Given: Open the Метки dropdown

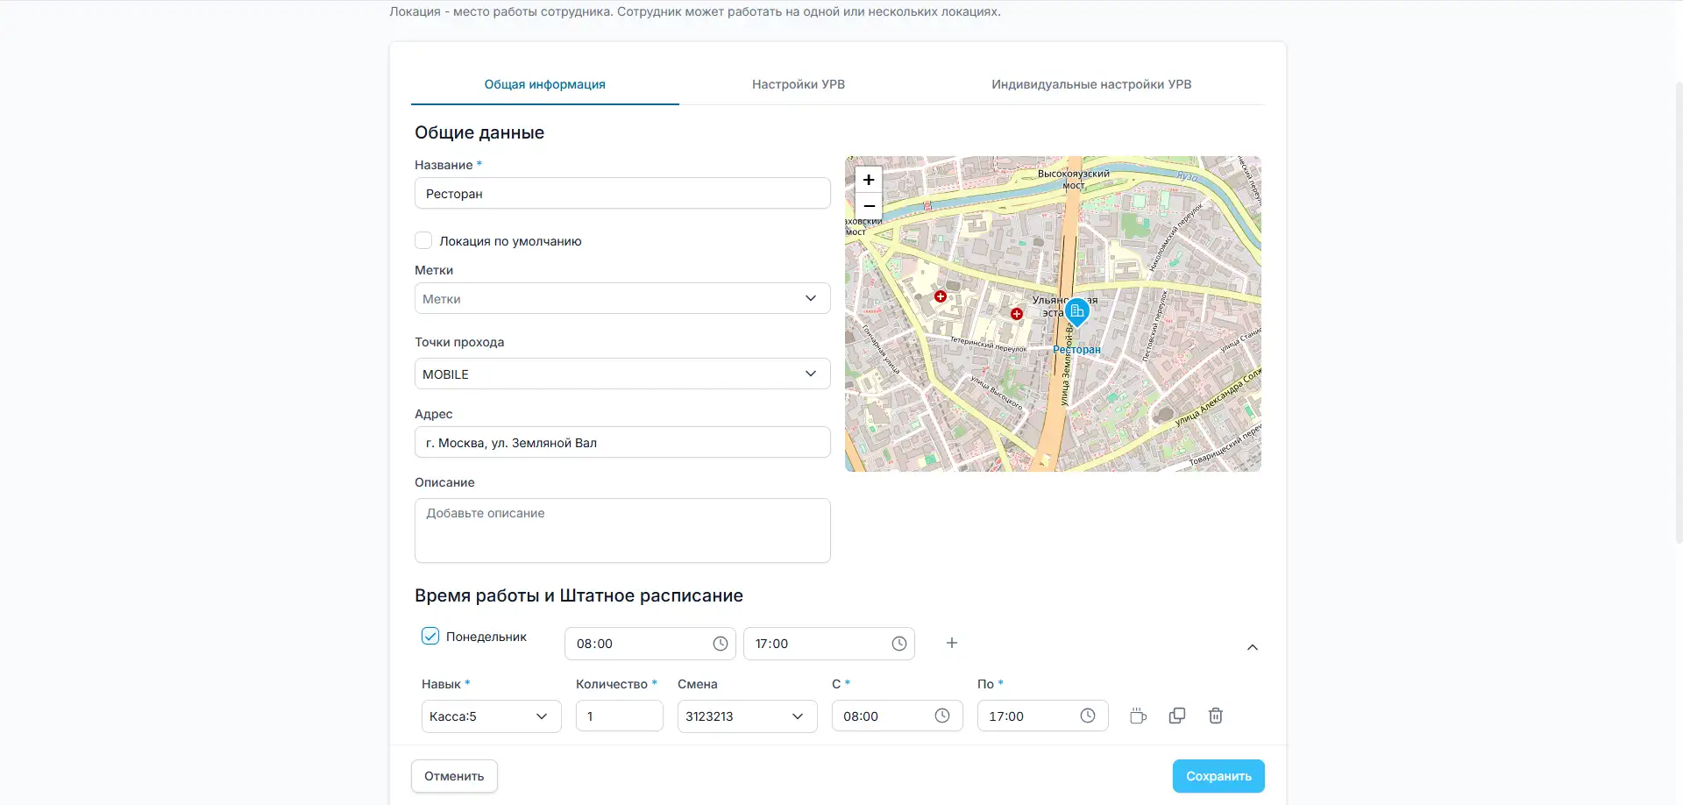Looking at the screenshot, I should click(x=622, y=298).
